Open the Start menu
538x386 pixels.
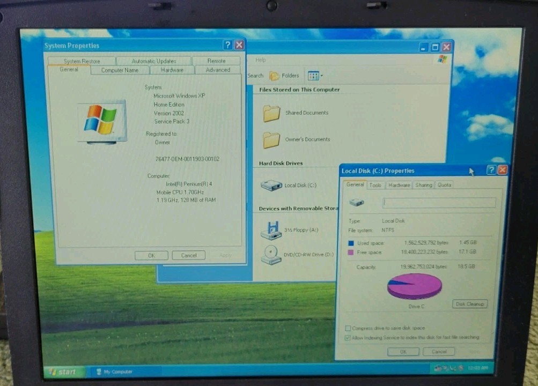coord(64,372)
